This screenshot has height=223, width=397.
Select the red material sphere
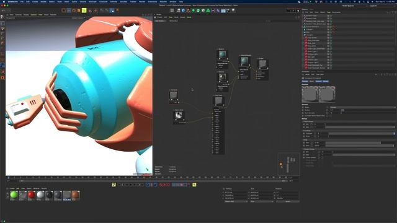[x=32, y=195]
